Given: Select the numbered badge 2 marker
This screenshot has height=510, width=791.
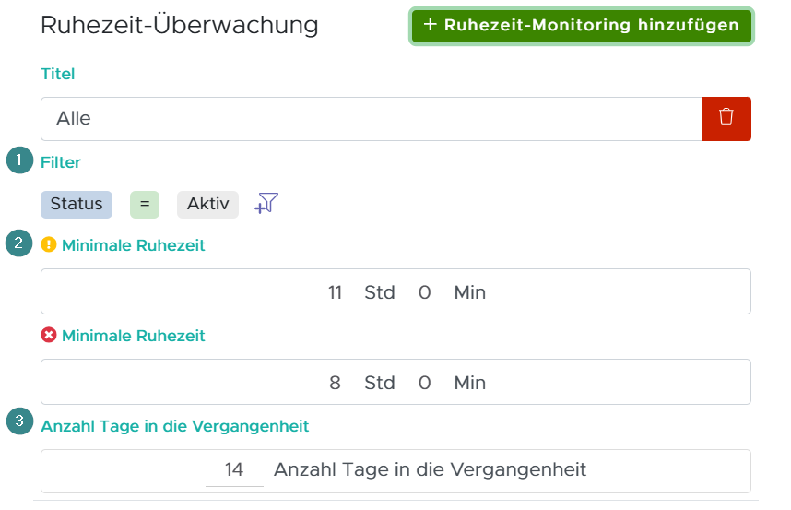Looking at the screenshot, I should 18,244.
